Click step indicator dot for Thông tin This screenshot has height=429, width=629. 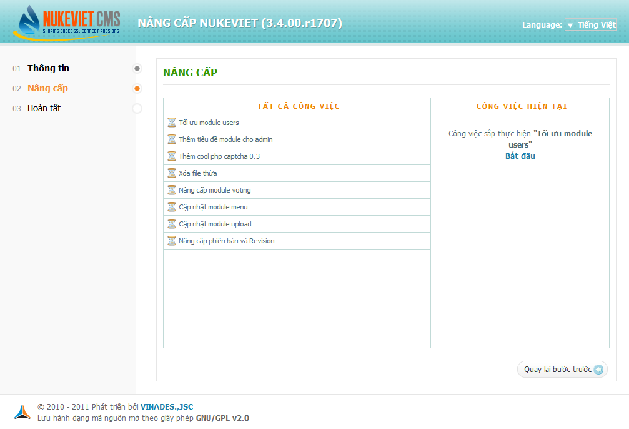pyautogui.click(x=137, y=68)
